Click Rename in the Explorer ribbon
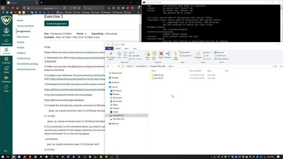The height and width of the screenshot is (159, 283). point(168,55)
